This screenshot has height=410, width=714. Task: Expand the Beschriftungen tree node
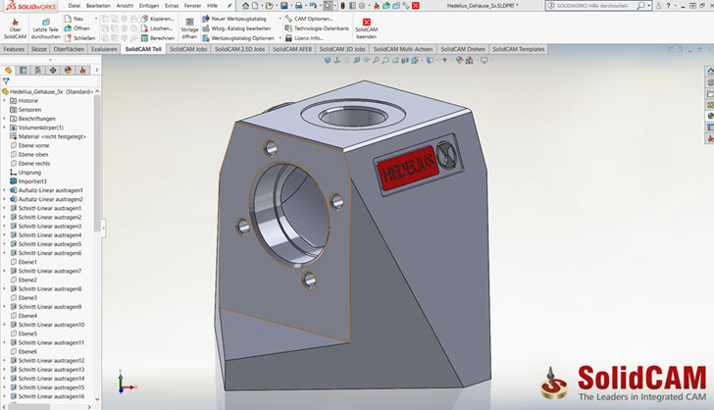pos(5,119)
